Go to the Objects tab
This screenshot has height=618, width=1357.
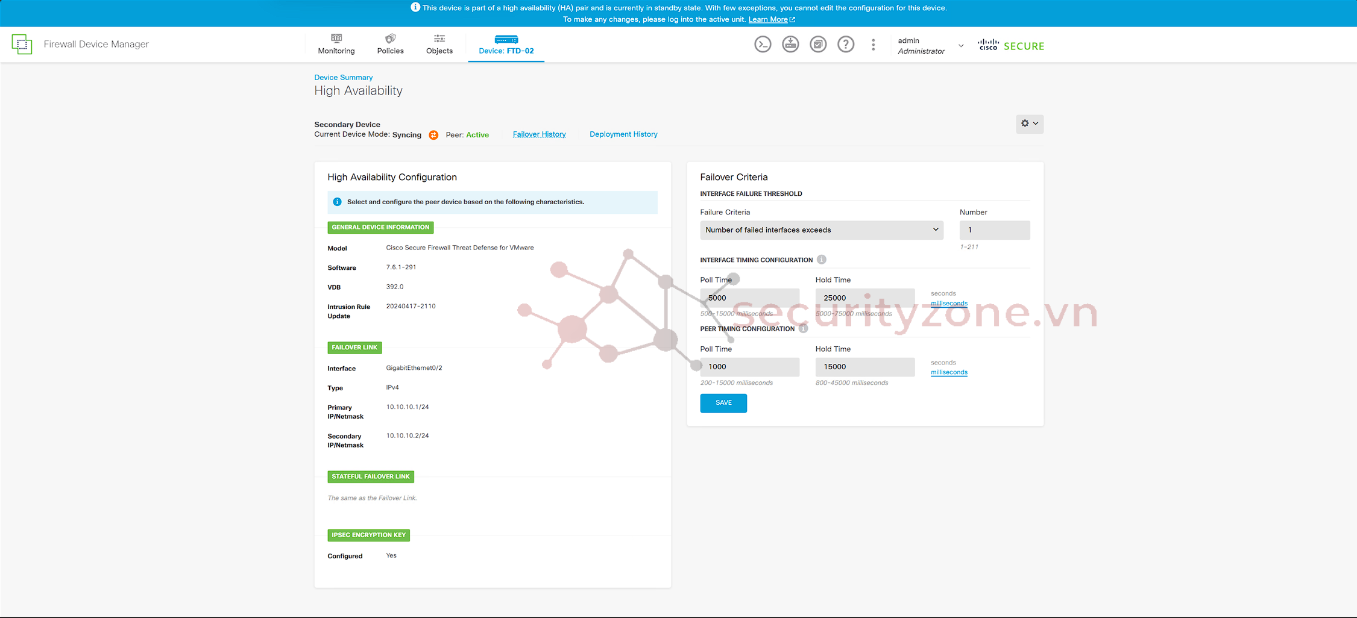[439, 45]
